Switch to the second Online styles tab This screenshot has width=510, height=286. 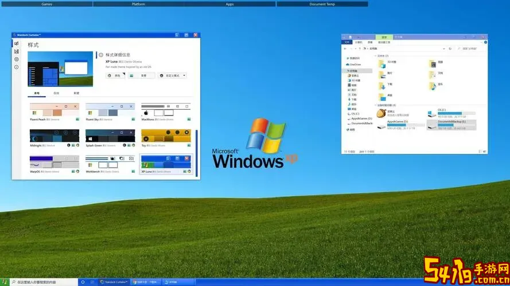pos(56,93)
